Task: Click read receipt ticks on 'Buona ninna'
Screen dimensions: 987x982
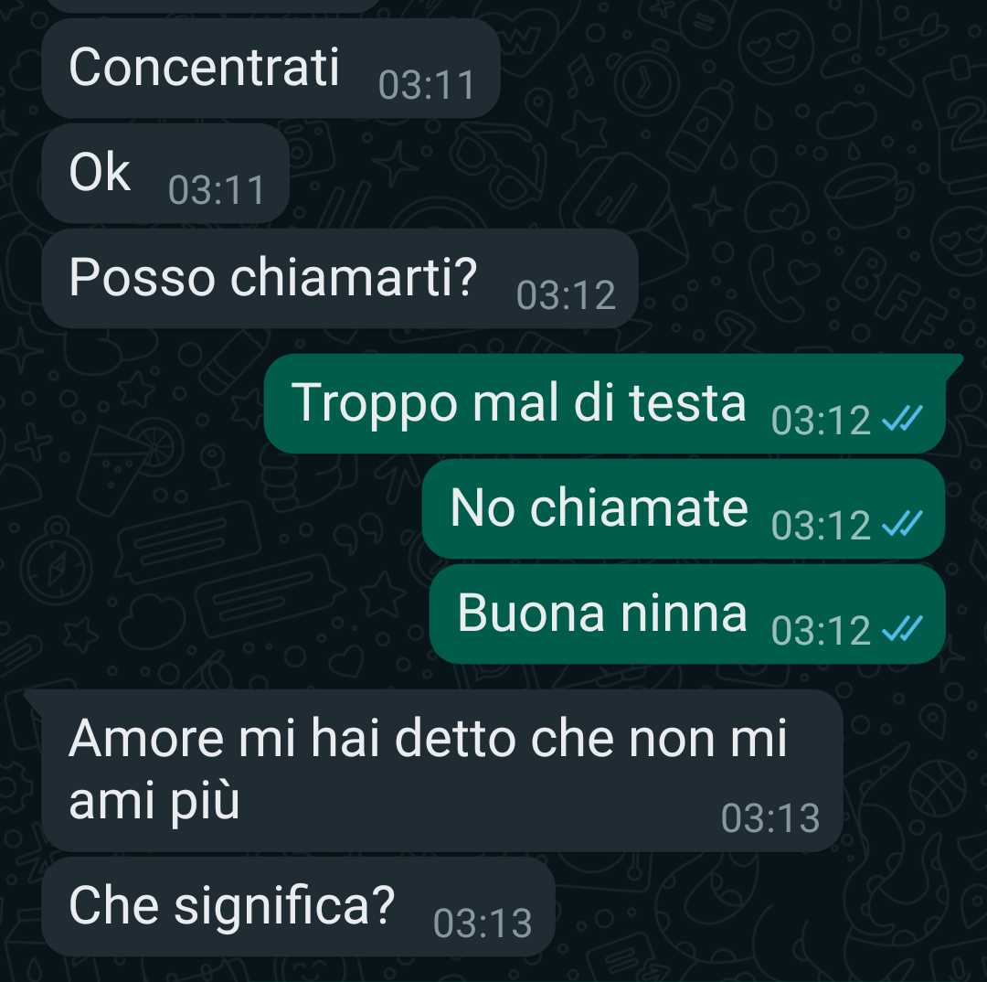Action: [x=902, y=629]
